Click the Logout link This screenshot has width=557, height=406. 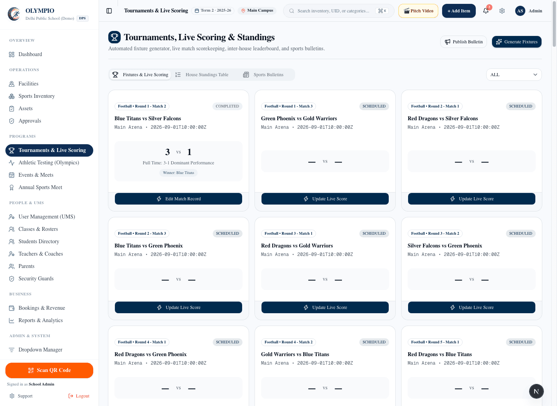[79, 396]
